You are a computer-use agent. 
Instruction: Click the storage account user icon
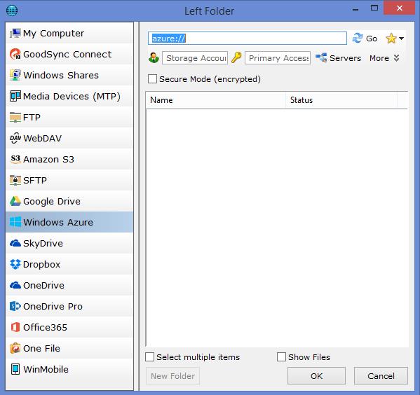click(x=154, y=58)
